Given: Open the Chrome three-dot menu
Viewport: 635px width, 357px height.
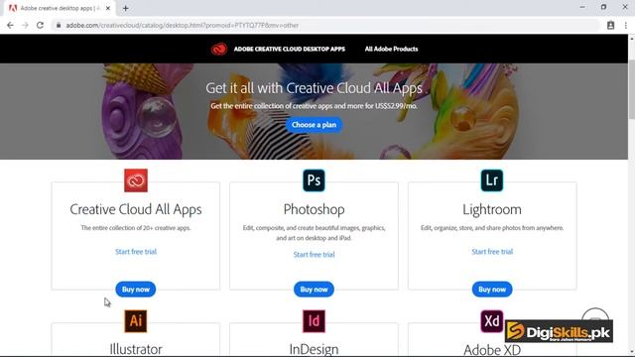Looking at the screenshot, I should 626,25.
